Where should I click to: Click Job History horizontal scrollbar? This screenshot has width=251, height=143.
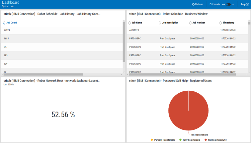(x=50, y=74)
